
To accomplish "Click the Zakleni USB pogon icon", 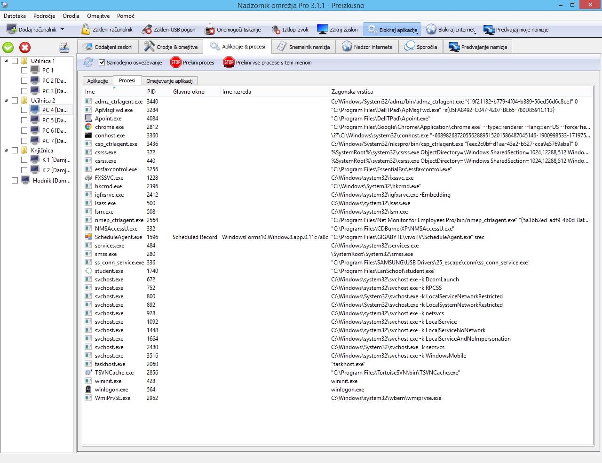I will tap(147, 30).
